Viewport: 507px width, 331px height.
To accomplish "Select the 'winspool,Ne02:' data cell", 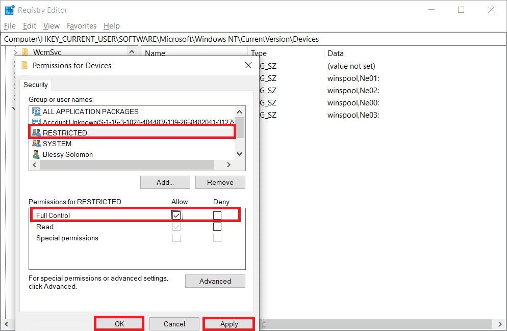I will pos(353,91).
